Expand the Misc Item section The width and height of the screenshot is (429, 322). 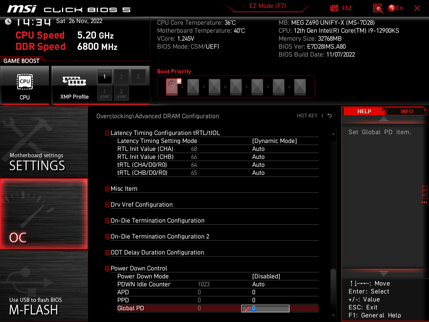(107, 189)
